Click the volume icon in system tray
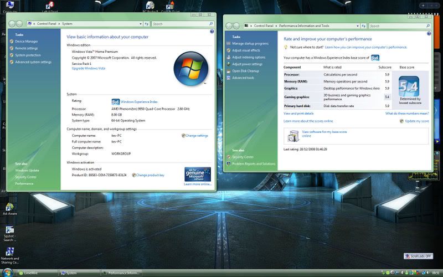443x277 pixels. 428,273
